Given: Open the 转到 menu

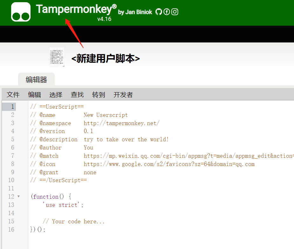Looking at the screenshot, I should click(99, 95).
